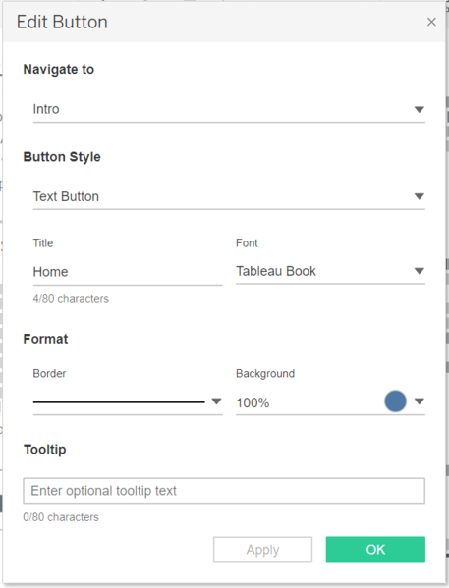The image size is (449, 588).
Task: Expand the Navigate to dropdown arrow
Action: 419,110
